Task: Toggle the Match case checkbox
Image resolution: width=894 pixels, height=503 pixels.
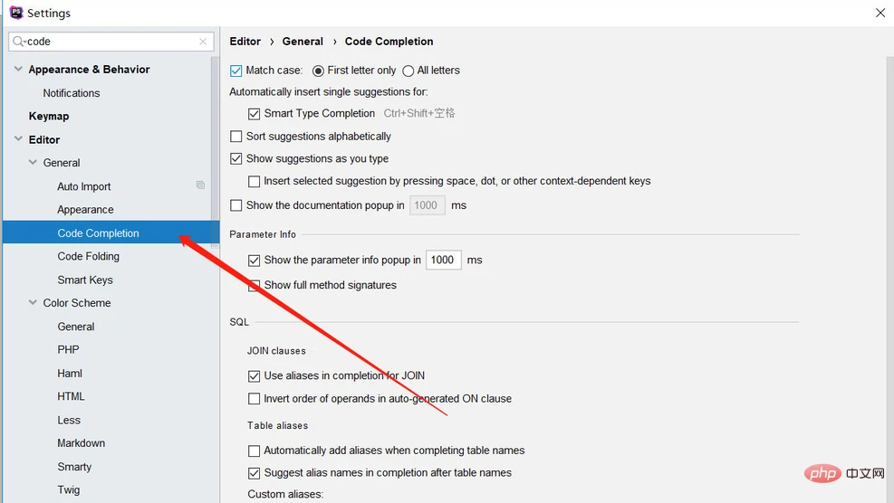Action: coord(236,71)
